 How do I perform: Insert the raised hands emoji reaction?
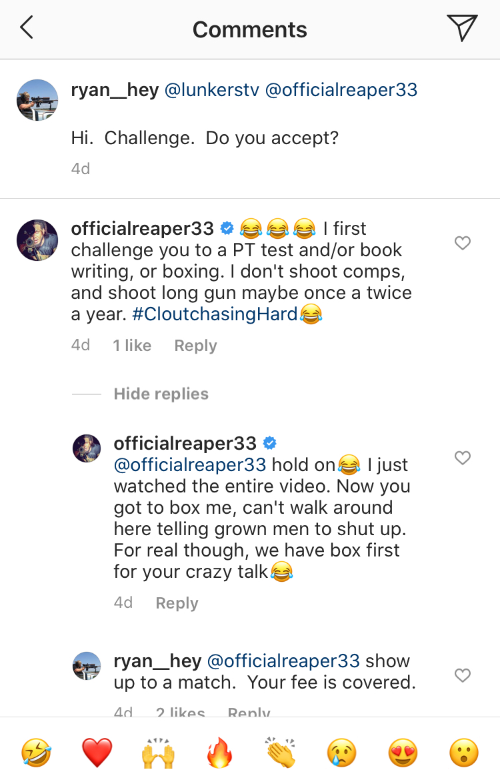click(158, 753)
